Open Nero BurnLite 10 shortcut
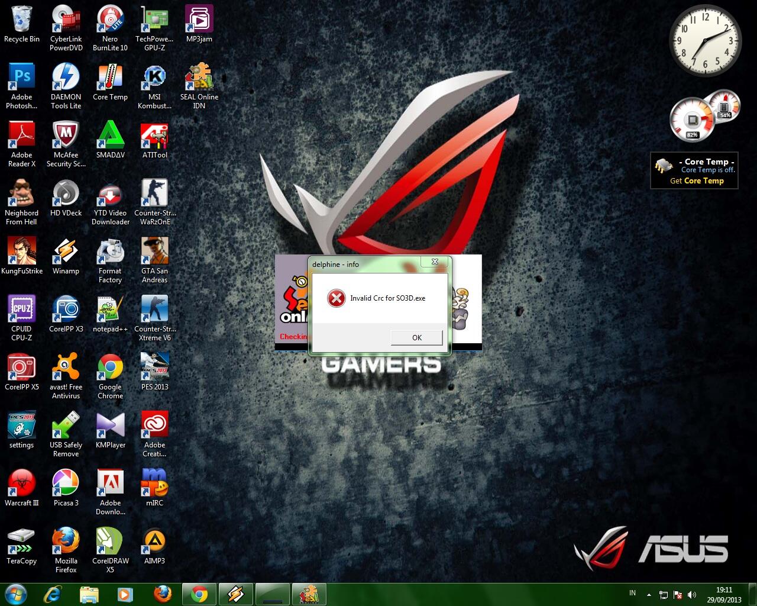757x606 pixels. [x=110, y=28]
